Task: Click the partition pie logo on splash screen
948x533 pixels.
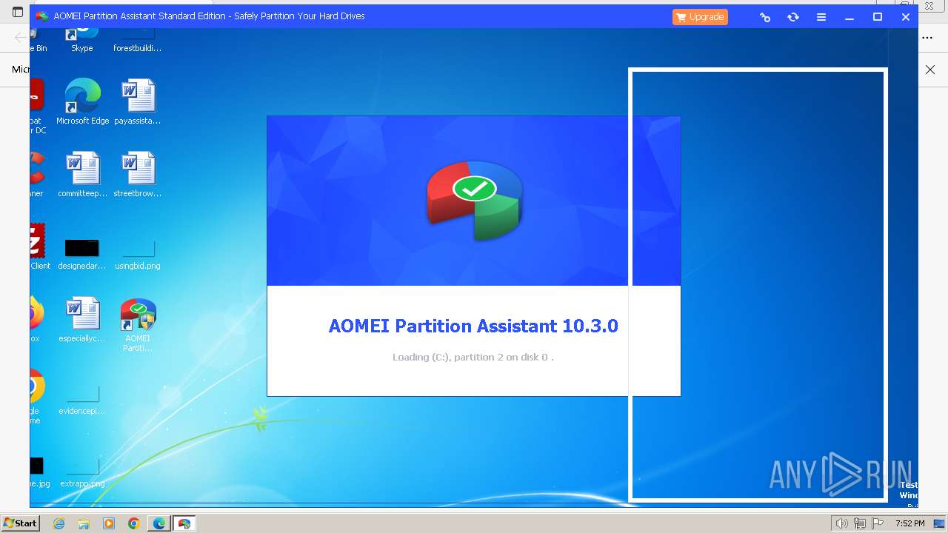Action: [474, 200]
